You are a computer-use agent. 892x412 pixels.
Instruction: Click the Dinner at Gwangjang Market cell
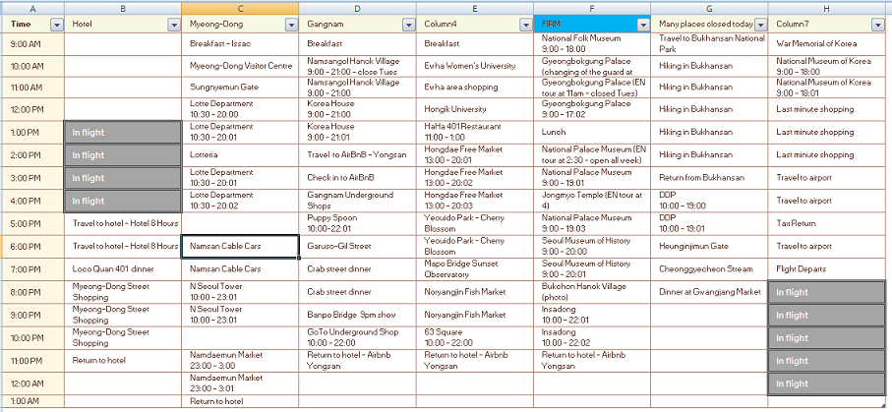tap(708, 291)
